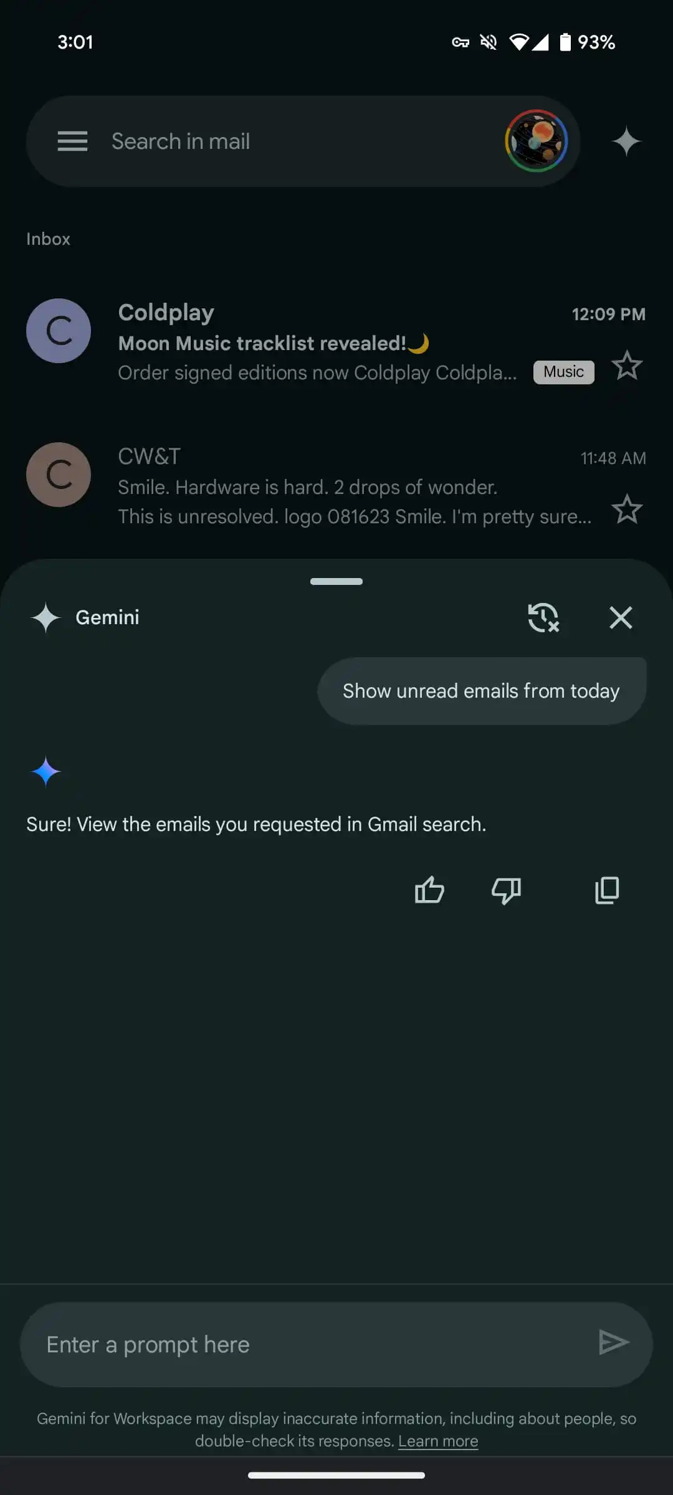
Task: Open the CW&T Smile email
Action: [x=336, y=487]
